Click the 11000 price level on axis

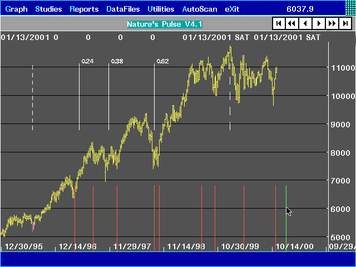[x=343, y=68]
